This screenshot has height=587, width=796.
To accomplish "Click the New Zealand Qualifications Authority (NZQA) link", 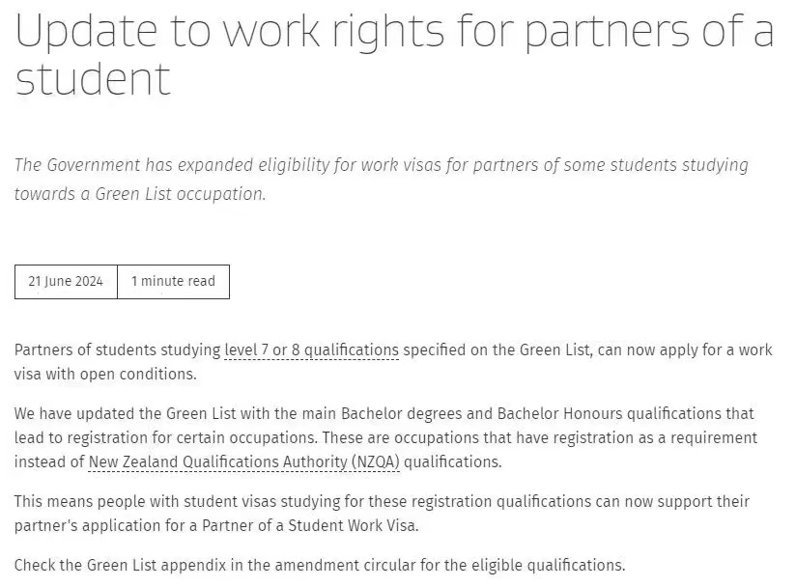I will click(243, 462).
